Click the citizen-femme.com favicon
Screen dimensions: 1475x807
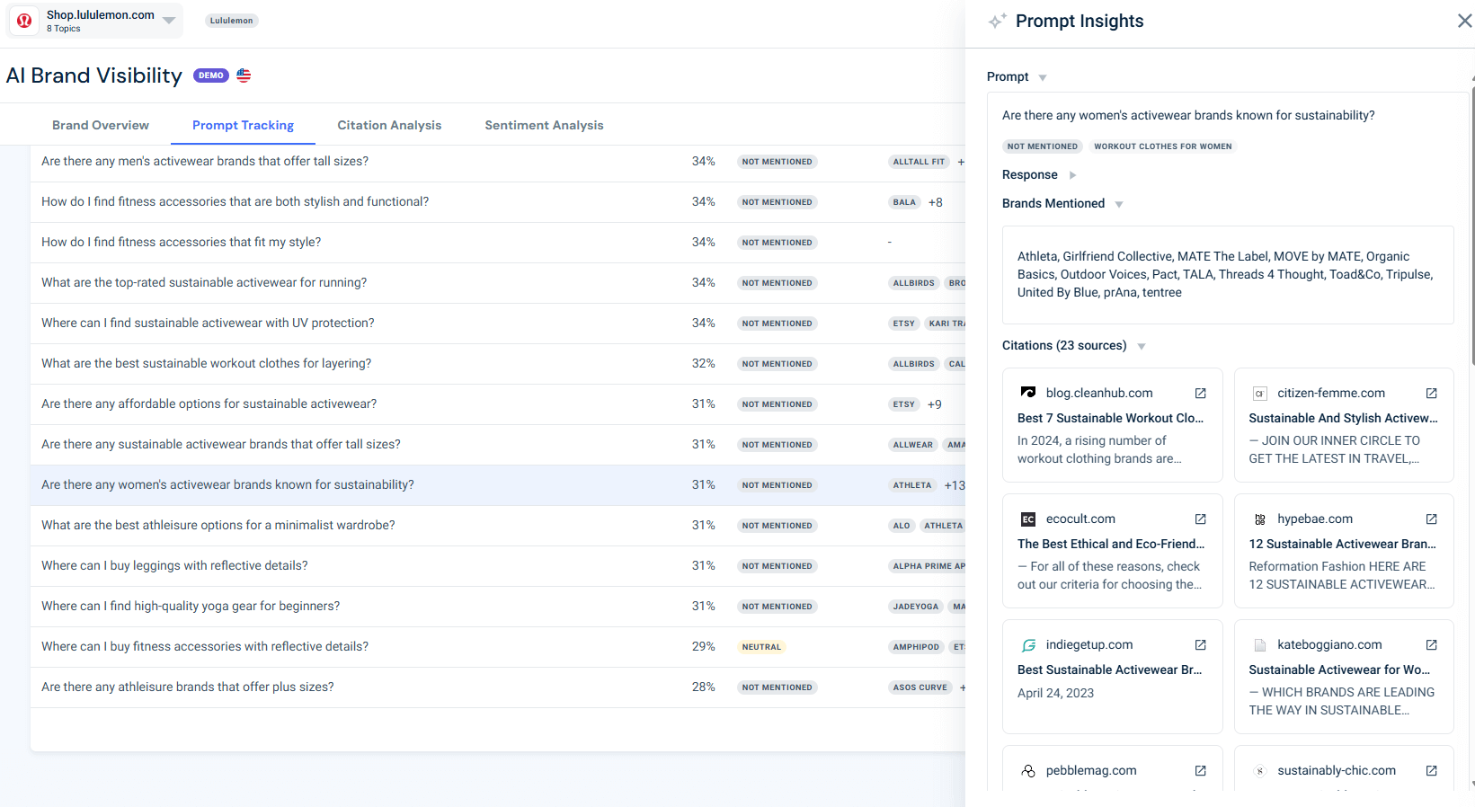tap(1260, 393)
